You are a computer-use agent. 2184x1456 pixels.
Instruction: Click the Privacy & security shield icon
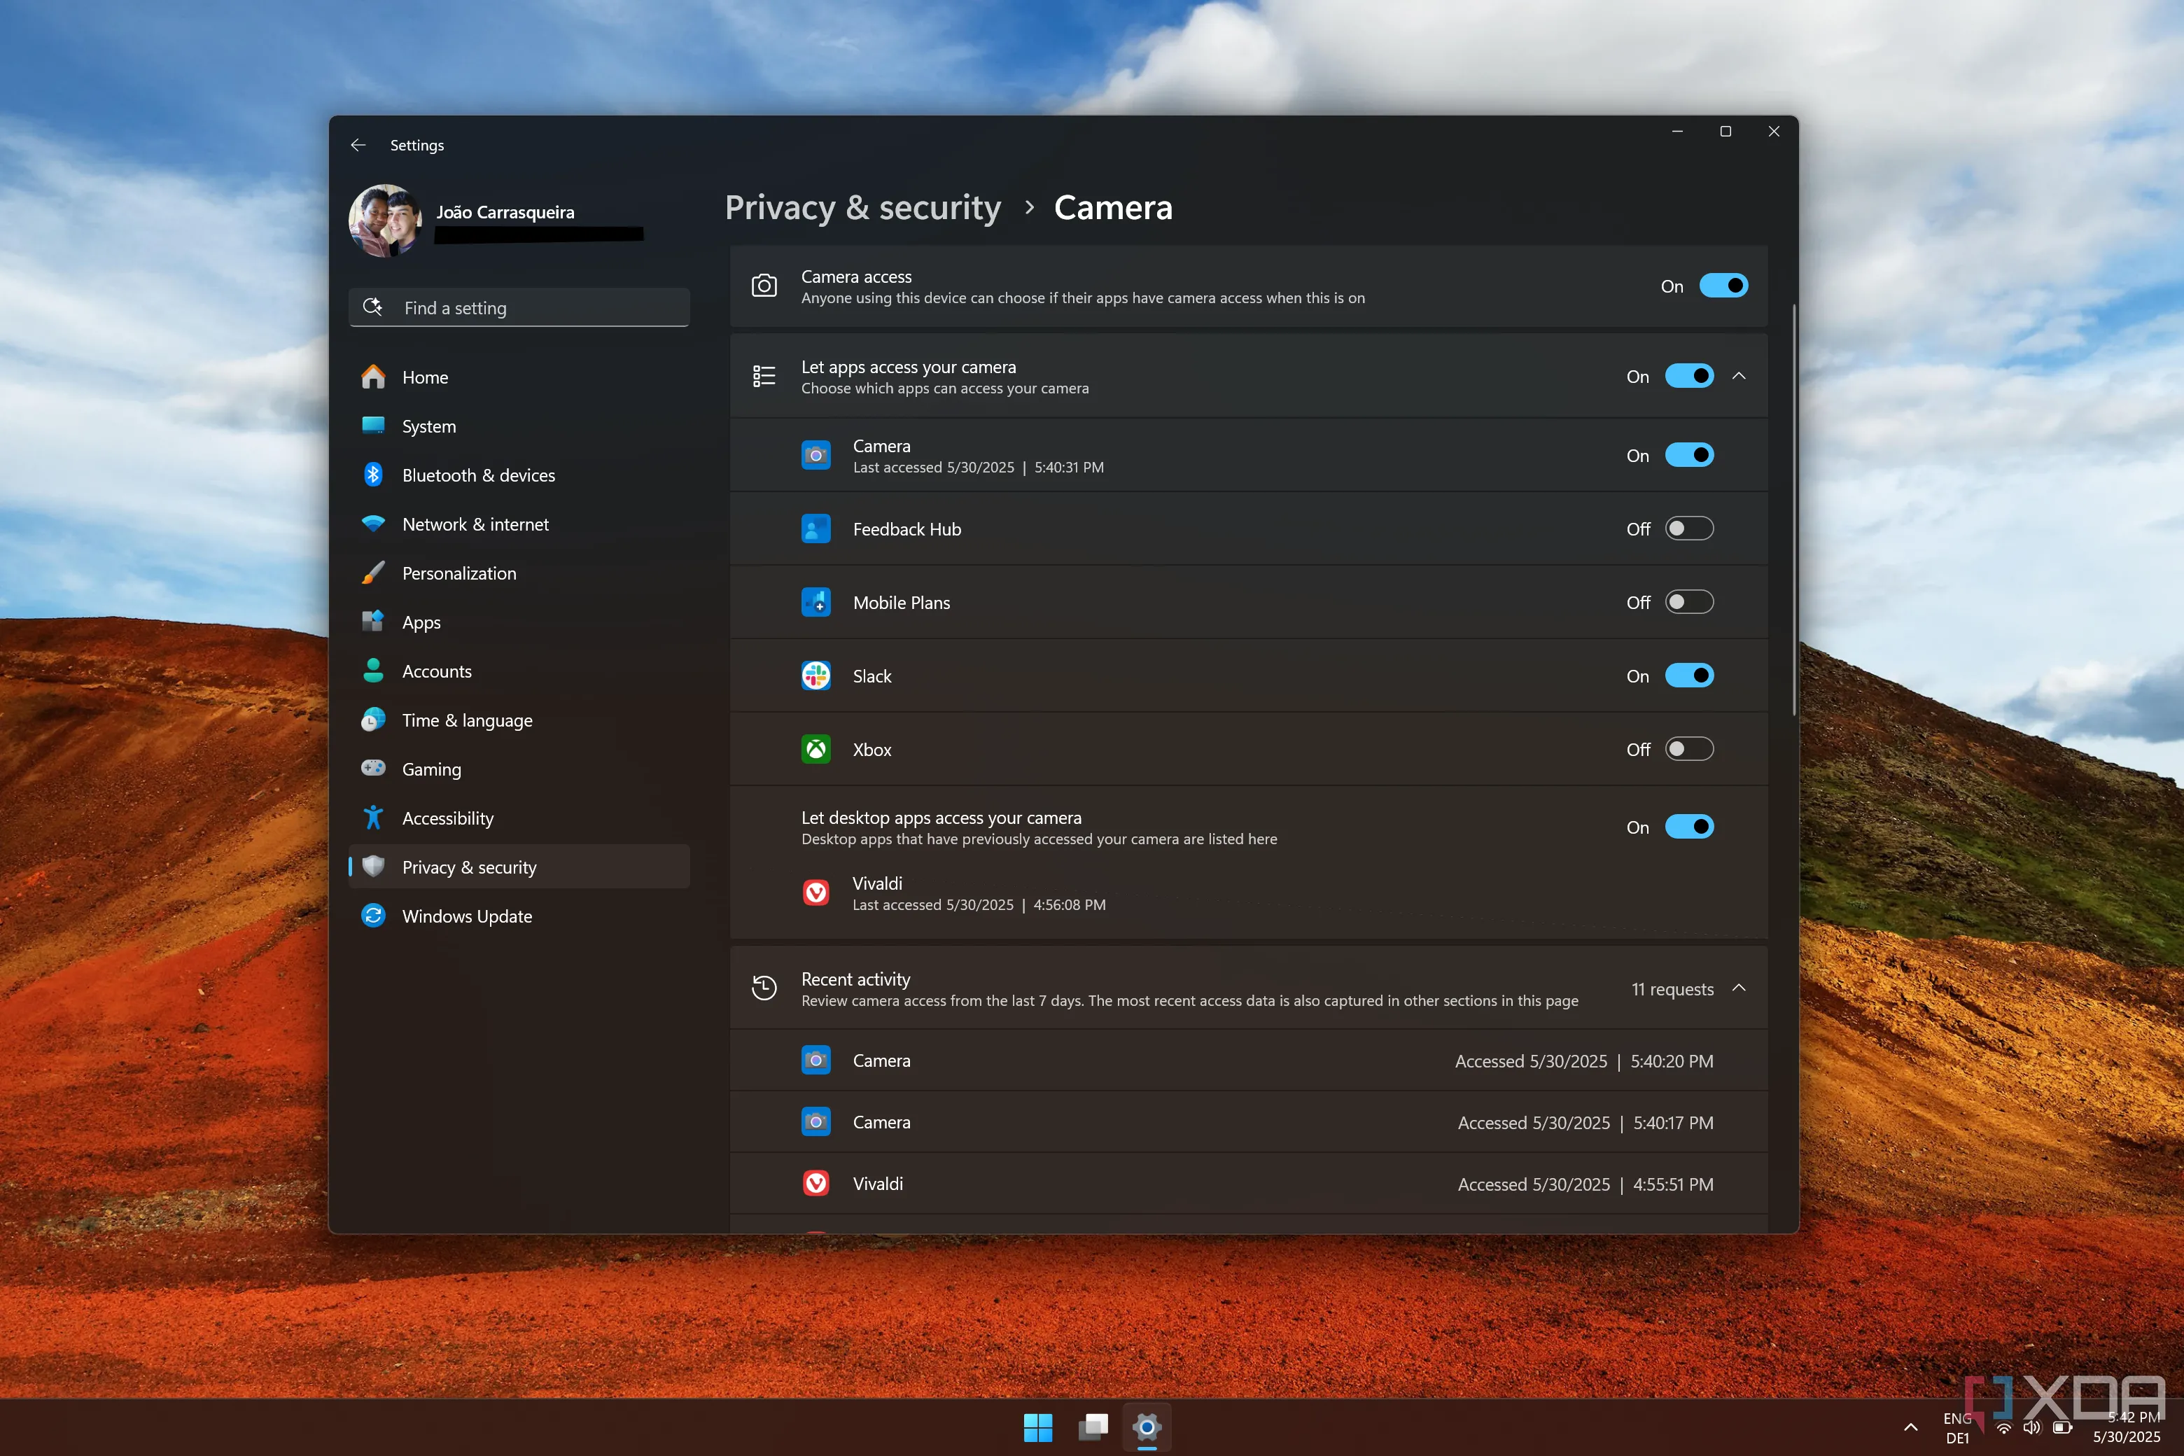pyautogui.click(x=373, y=867)
